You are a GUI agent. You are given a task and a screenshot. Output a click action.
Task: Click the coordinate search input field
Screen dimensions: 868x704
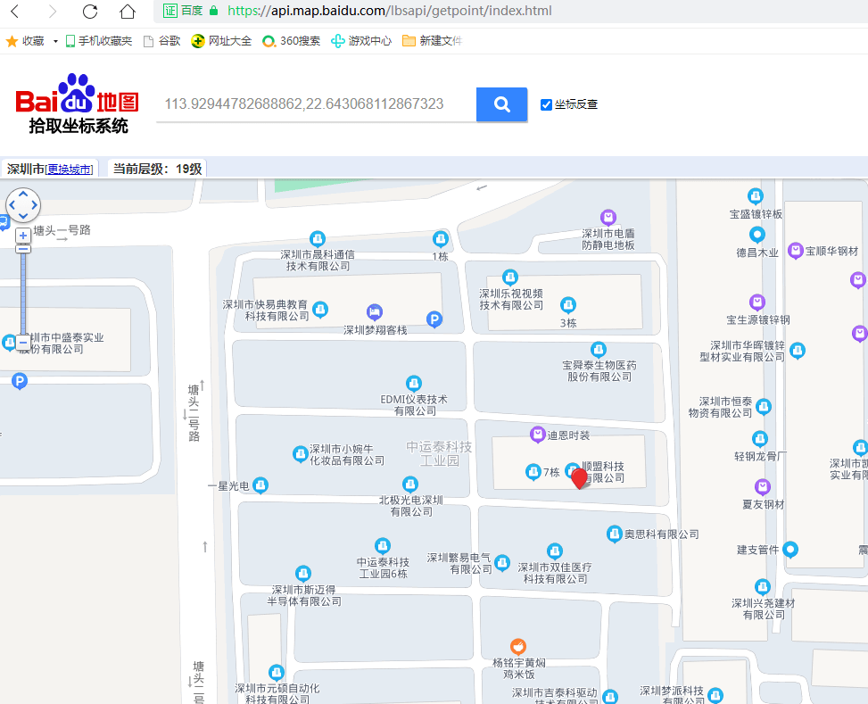(x=316, y=104)
